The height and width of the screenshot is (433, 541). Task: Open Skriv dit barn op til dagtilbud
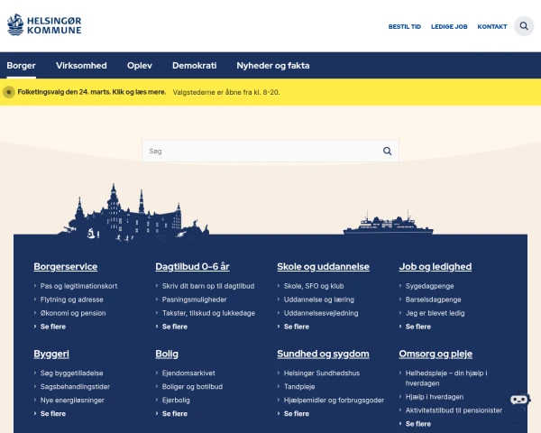coord(208,286)
